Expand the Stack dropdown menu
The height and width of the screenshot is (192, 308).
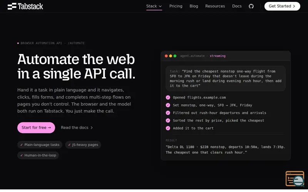[154, 6]
